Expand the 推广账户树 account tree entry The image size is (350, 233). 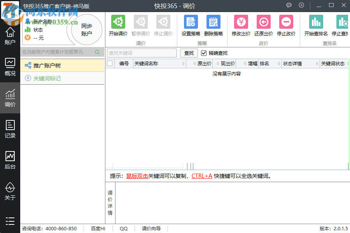pyautogui.click(x=47, y=65)
